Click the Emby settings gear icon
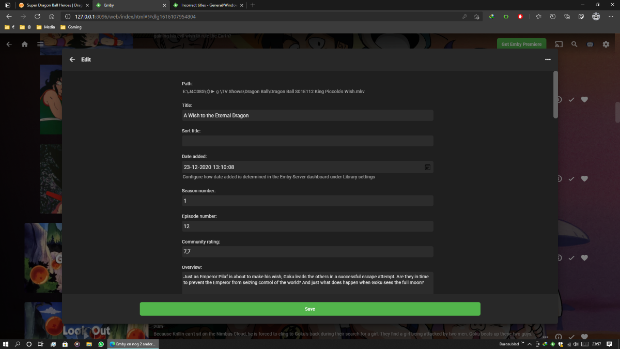Image resolution: width=620 pixels, height=349 pixels. (606, 44)
